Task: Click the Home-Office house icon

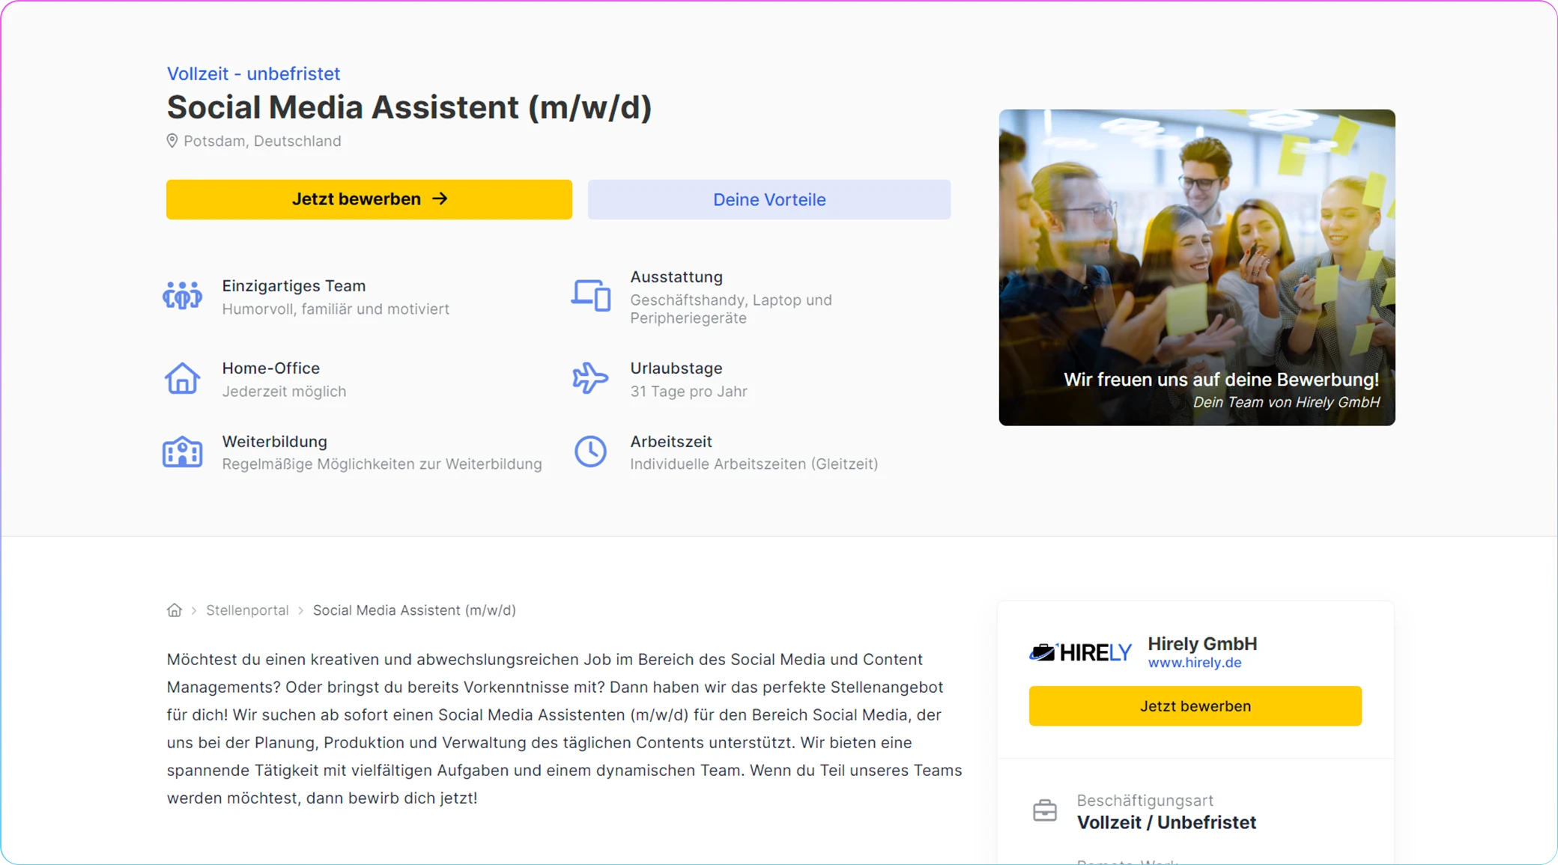Action: click(x=182, y=378)
